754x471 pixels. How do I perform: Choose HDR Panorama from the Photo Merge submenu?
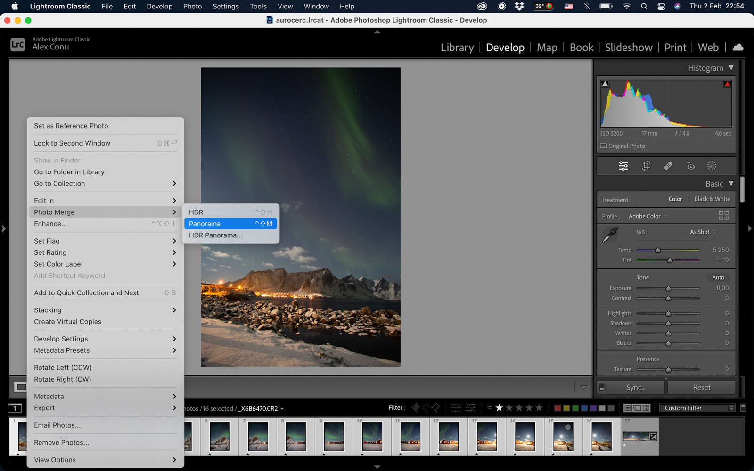click(x=215, y=235)
